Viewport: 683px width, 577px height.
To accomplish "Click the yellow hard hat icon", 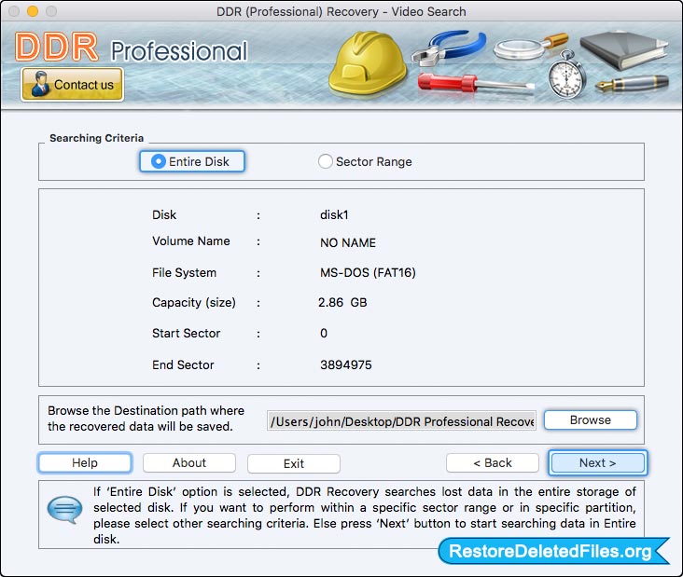I will tap(368, 63).
